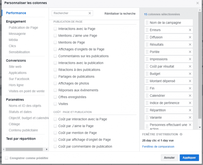
Task: Open the Fenêtres de comparaison link
Action: pos(158,147)
